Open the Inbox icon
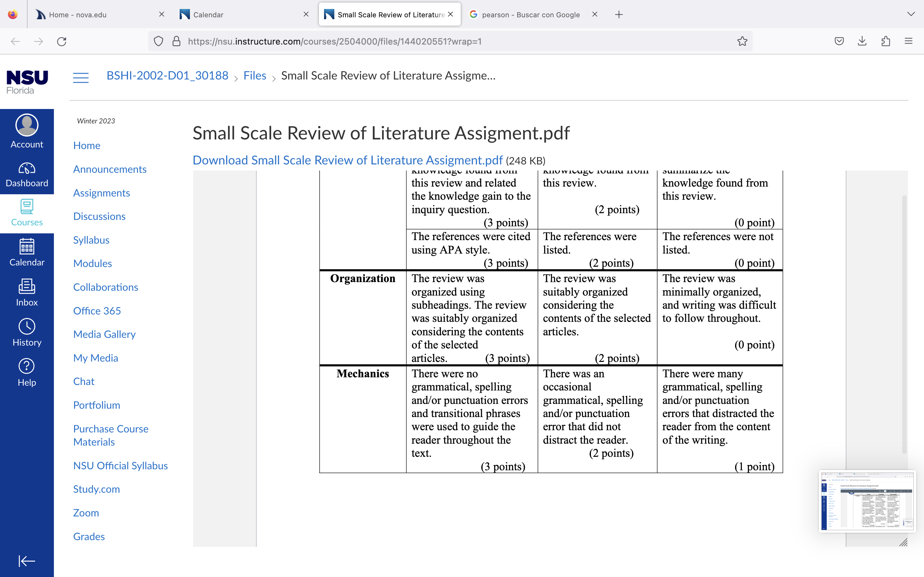The image size is (924, 577). pos(27,292)
